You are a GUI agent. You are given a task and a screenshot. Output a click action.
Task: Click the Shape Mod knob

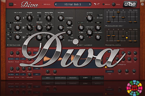pyautogui.click(x=17, y=37)
